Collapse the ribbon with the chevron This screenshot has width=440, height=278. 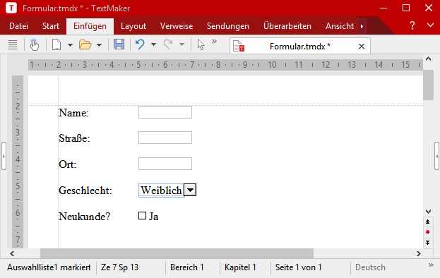(x=430, y=25)
